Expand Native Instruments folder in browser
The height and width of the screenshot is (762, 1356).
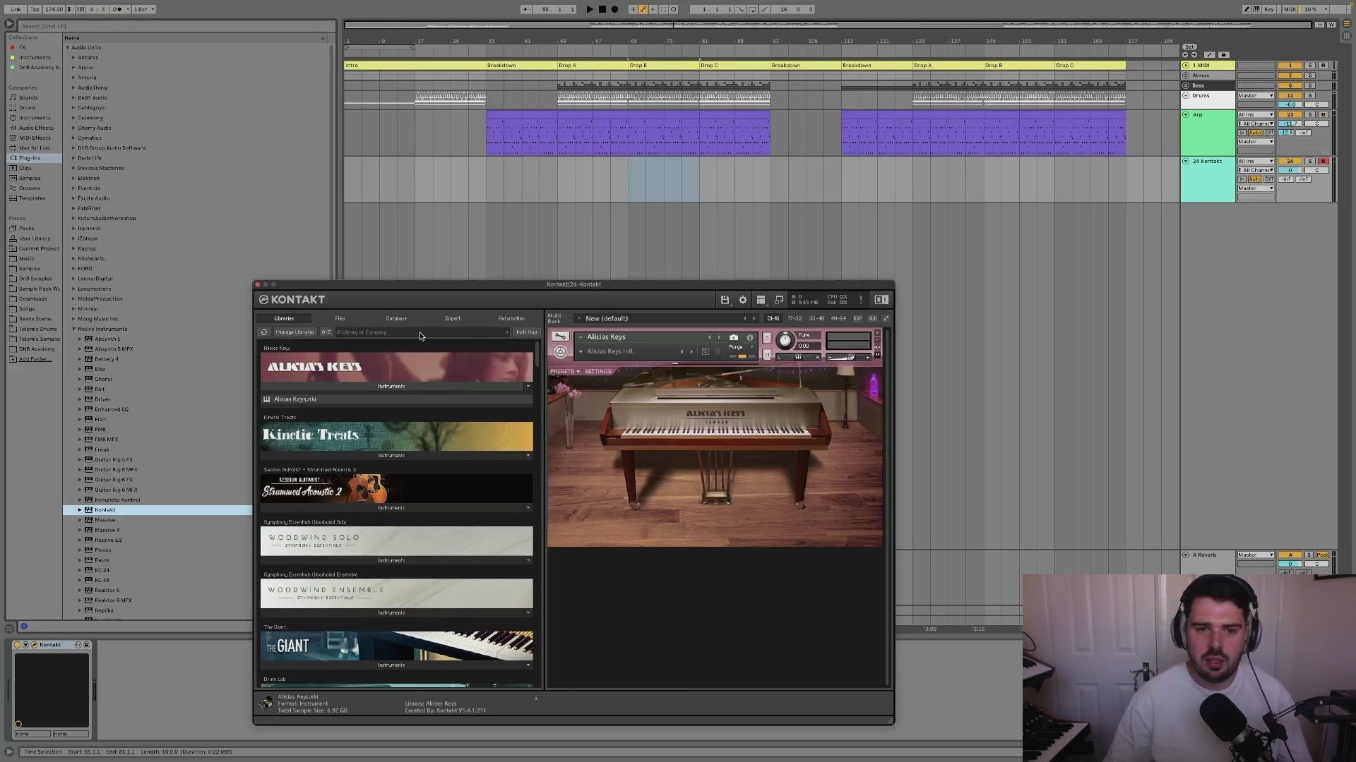click(73, 329)
